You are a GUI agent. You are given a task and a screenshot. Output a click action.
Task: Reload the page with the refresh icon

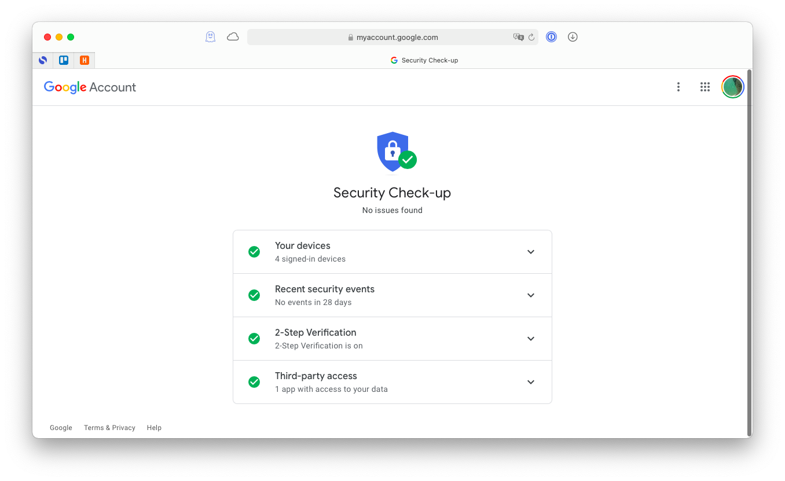pos(531,37)
